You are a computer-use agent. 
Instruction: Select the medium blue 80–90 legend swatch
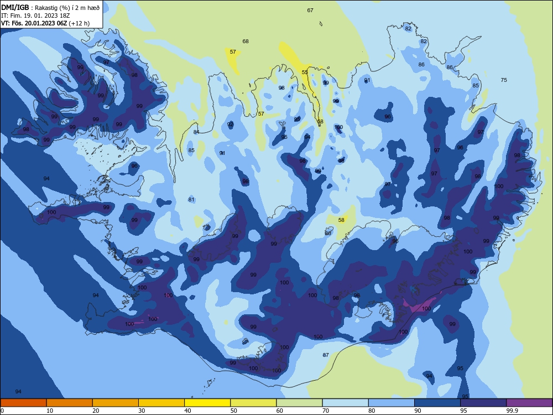(x=392, y=403)
